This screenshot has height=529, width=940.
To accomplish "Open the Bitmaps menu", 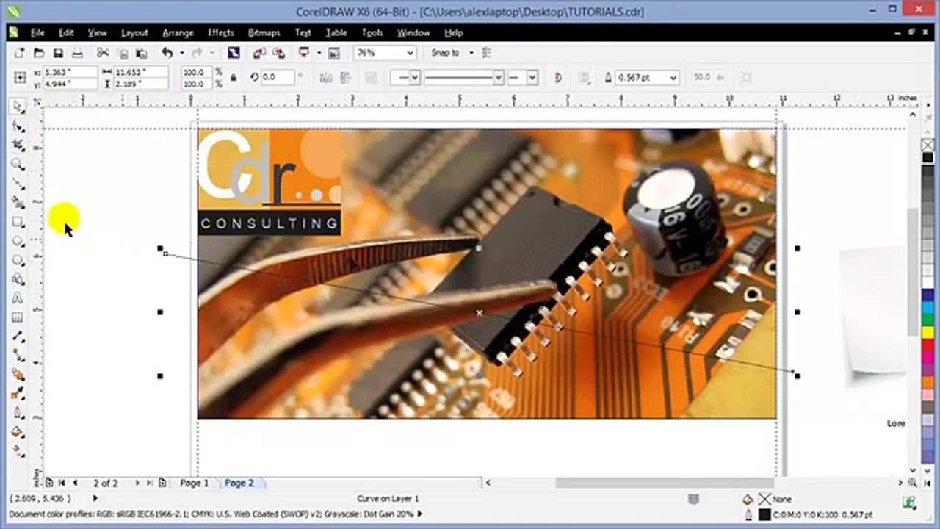I will point(264,33).
